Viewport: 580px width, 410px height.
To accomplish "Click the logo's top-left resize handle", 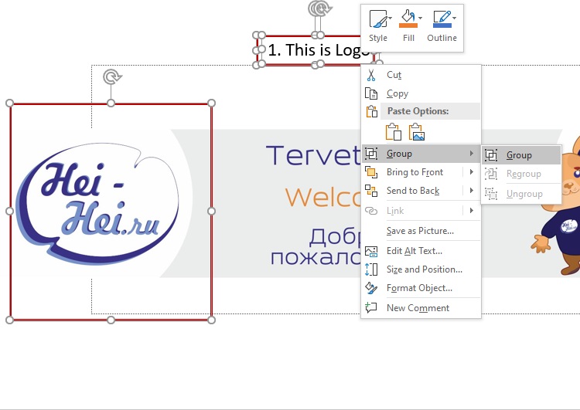I will (x=10, y=103).
